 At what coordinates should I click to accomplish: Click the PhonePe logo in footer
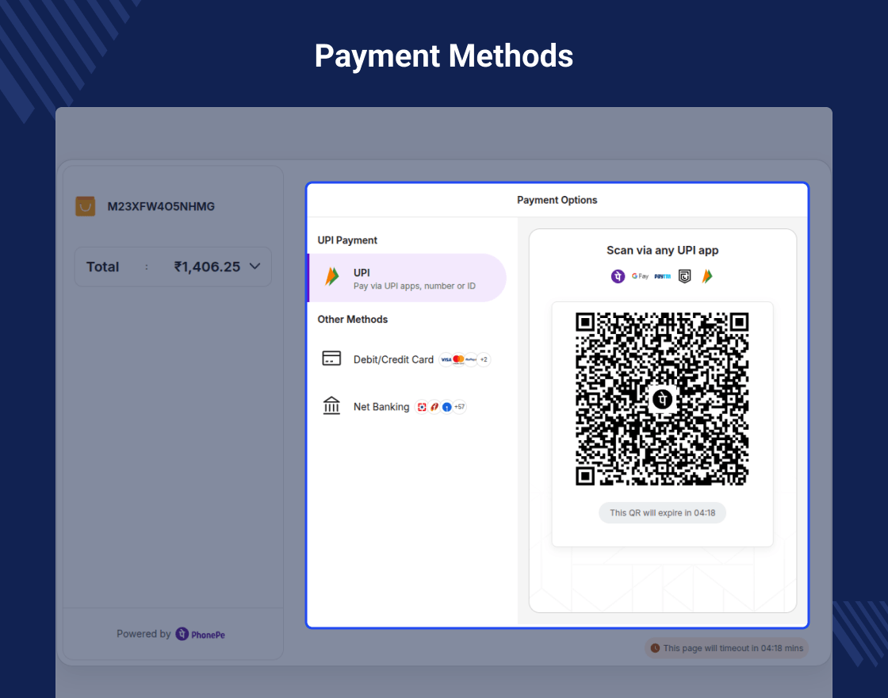click(201, 634)
